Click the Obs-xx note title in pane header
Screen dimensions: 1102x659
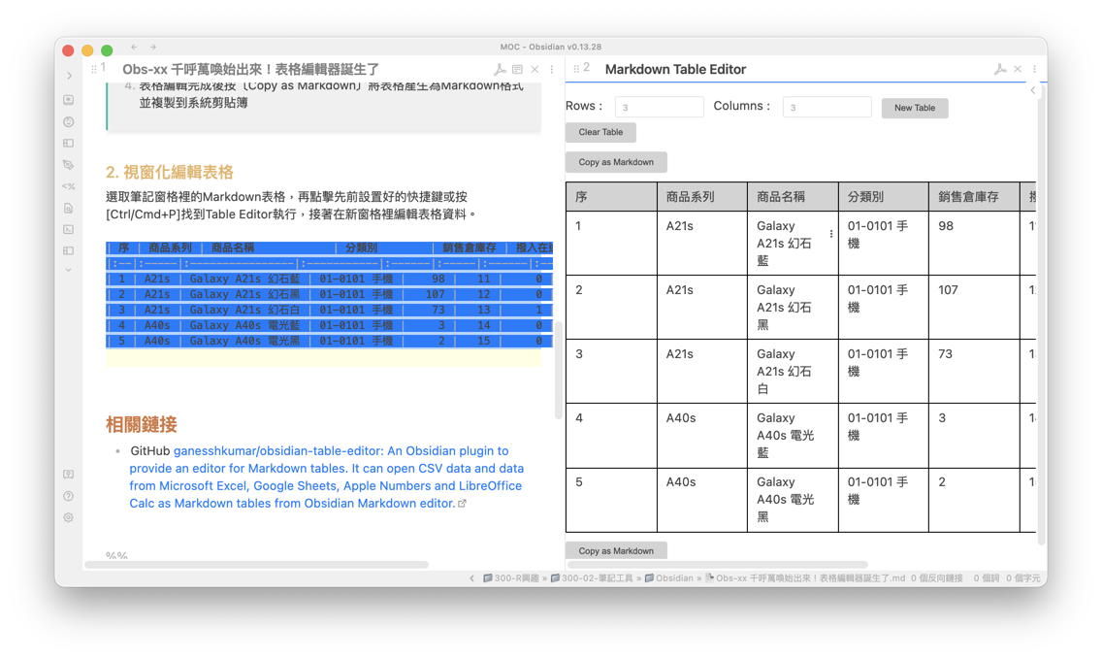tap(251, 69)
